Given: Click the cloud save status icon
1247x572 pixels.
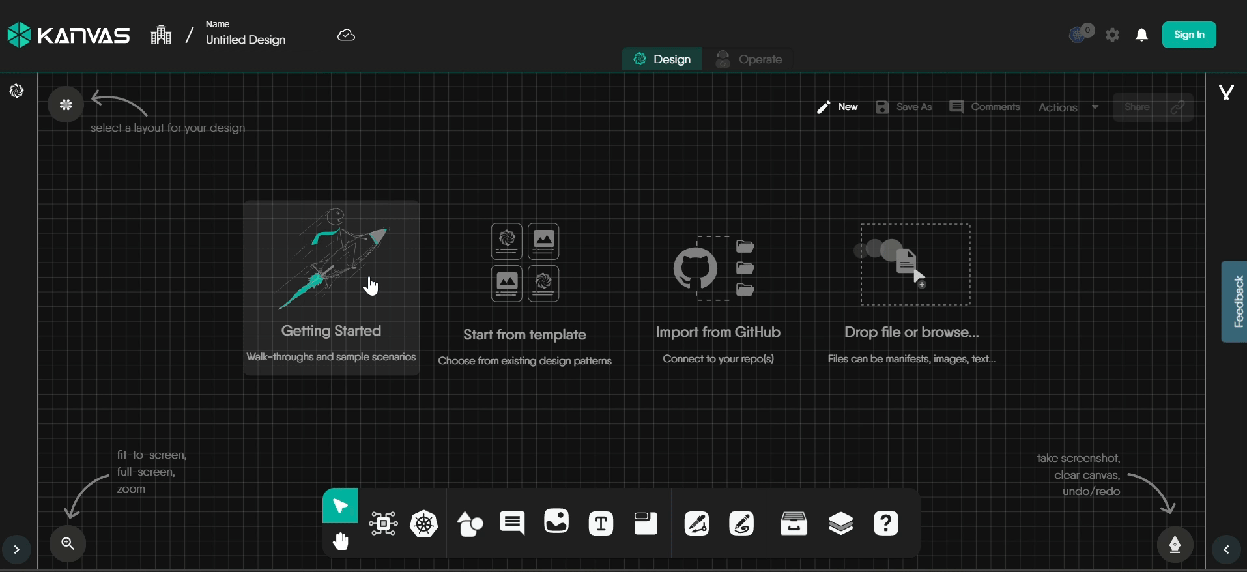Looking at the screenshot, I should [x=346, y=35].
